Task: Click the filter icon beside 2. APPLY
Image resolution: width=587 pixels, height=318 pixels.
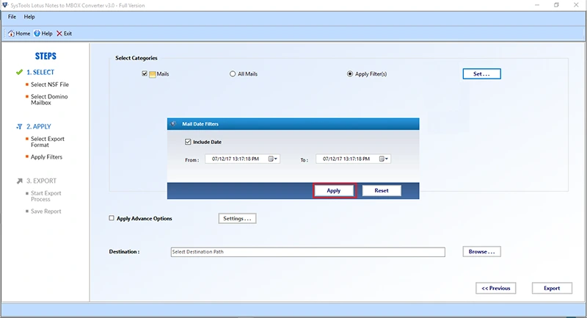Action: point(20,126)
